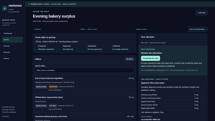Click the Tomorrow badge
Viewport: 215px width, 121px height.
tap(53, 87)
